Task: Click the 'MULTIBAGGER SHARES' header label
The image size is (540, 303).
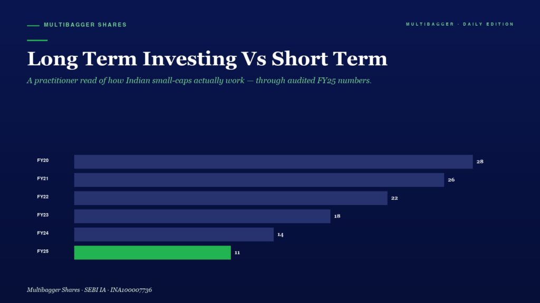Action: click(85, 25)
